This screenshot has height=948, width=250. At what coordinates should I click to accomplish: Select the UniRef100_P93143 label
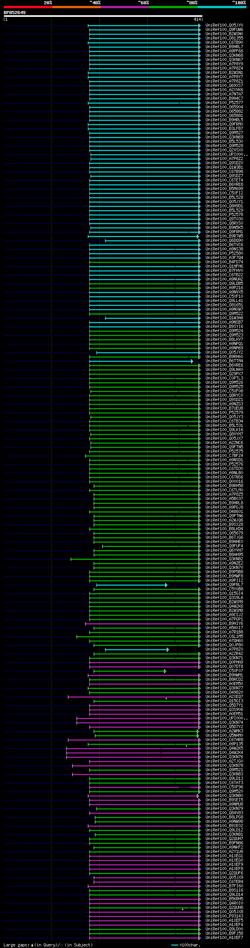pos(224,916)
